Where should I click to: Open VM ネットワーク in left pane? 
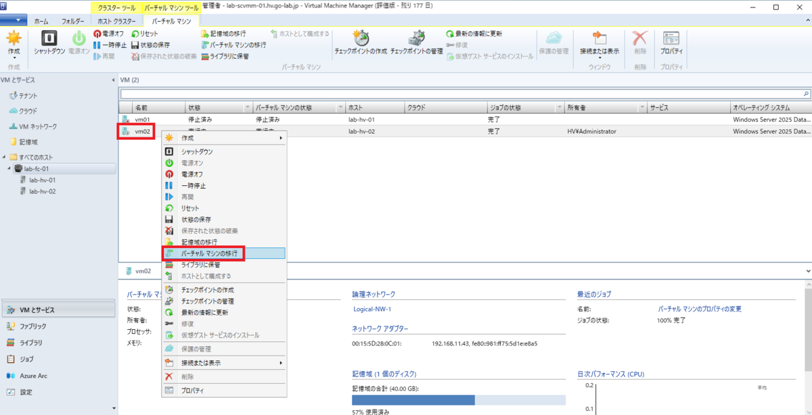pos(32,126)
